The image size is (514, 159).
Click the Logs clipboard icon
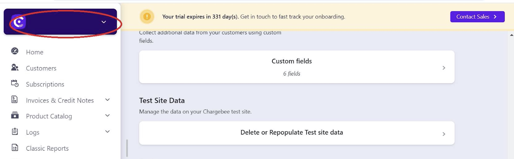tap(15, 131)
